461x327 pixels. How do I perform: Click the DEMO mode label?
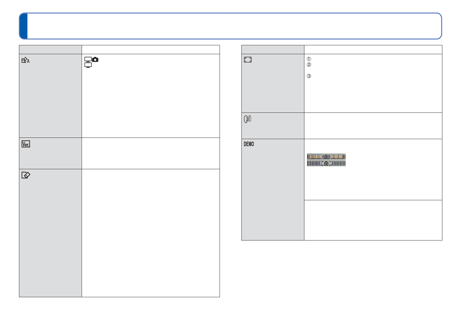[249, 144]
